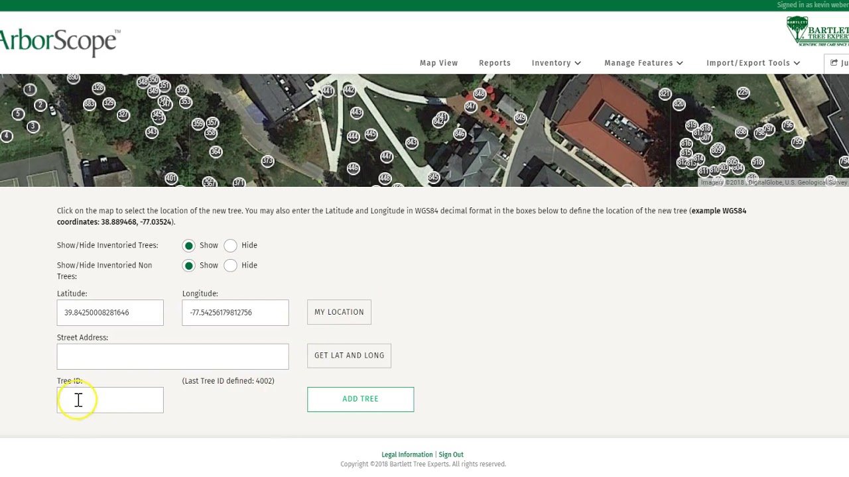
Task: Select Hide for Inventoried Non Trees
Action: tap(230, 266)
